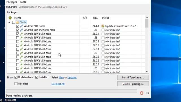
Task: Click Install 7 packages button
Action: coord(133,77)
